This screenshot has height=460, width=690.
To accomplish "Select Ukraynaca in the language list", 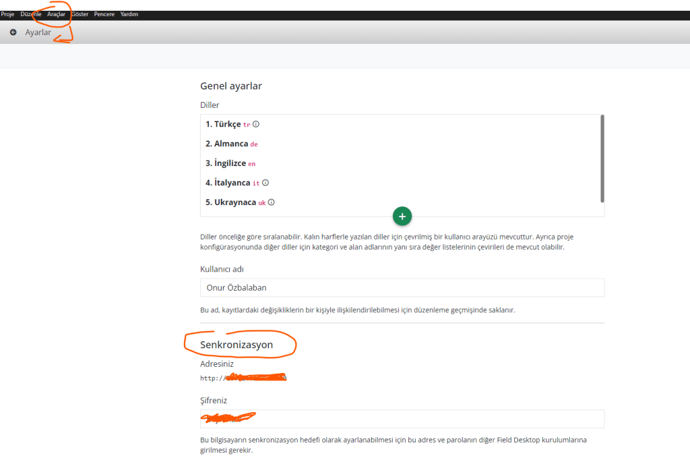I will [231, 202].
